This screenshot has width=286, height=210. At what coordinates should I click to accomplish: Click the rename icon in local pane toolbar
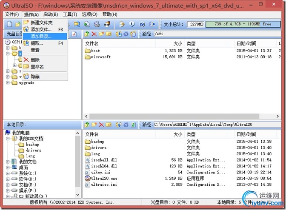point(109,125)
